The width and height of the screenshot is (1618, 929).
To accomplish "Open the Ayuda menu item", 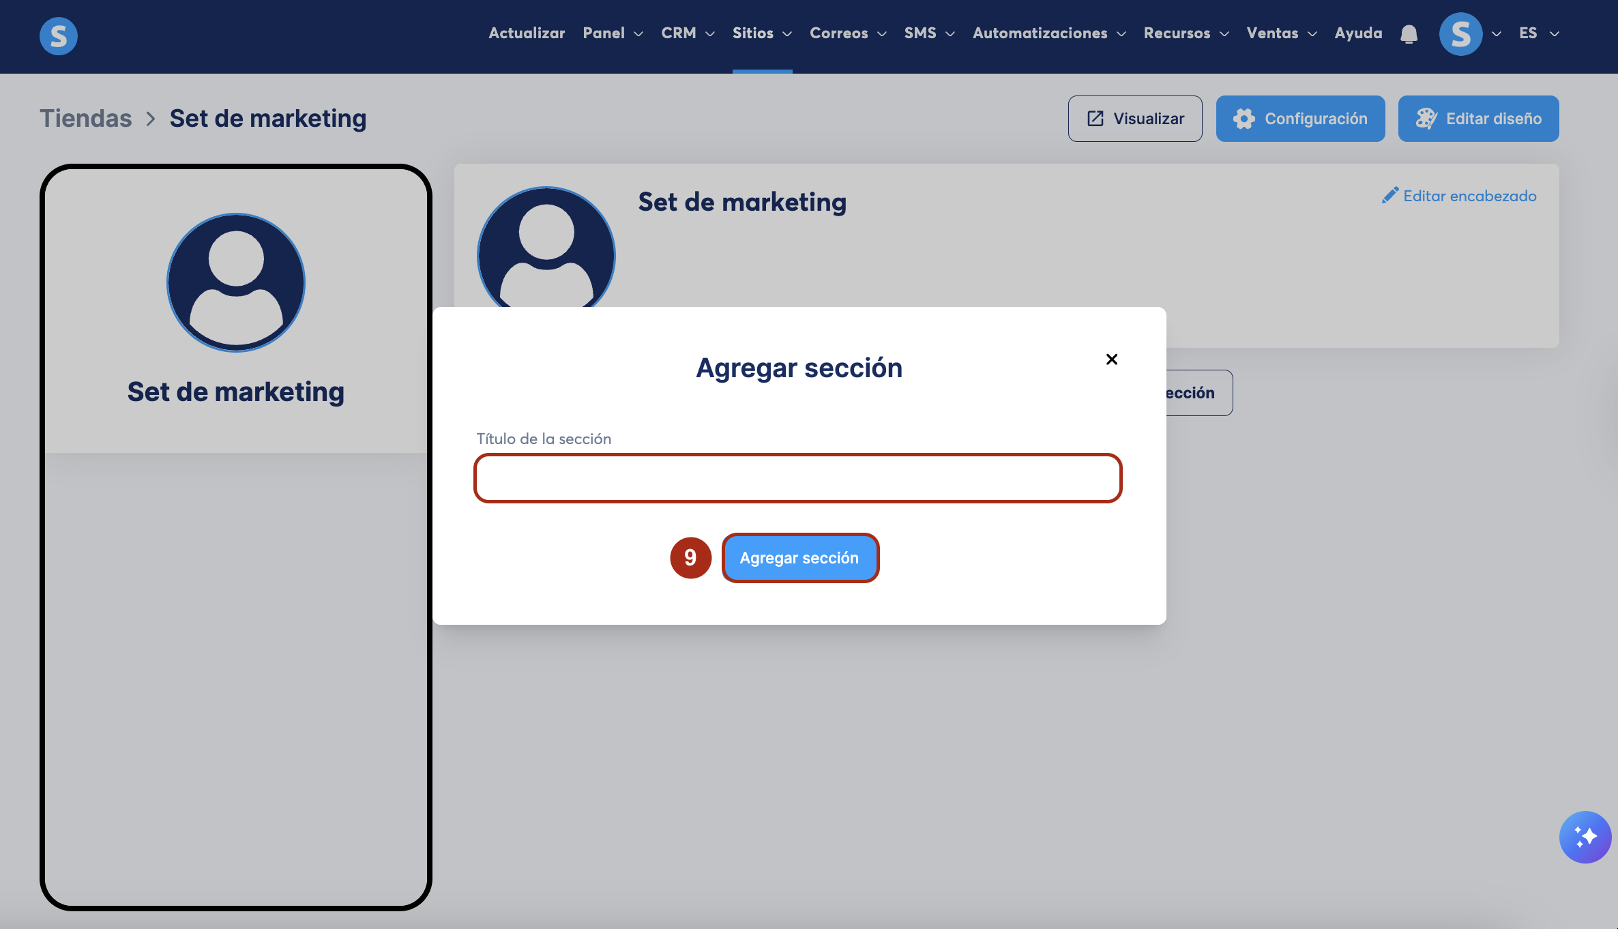I will 1357,33.
